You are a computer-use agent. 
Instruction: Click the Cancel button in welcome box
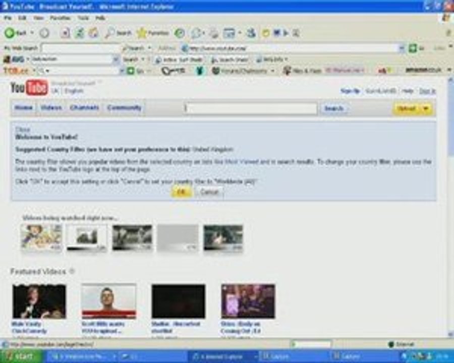click(209, 192)
